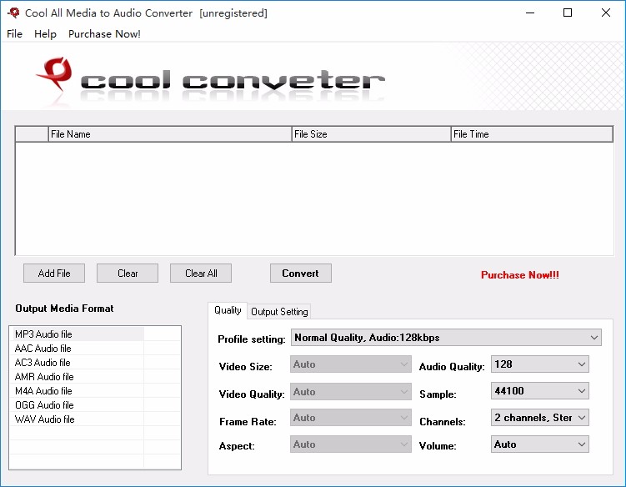Open the Purchase Now! menu item
Image resolution: width=626 pixels, height=487 pixels.
(104, 34)
